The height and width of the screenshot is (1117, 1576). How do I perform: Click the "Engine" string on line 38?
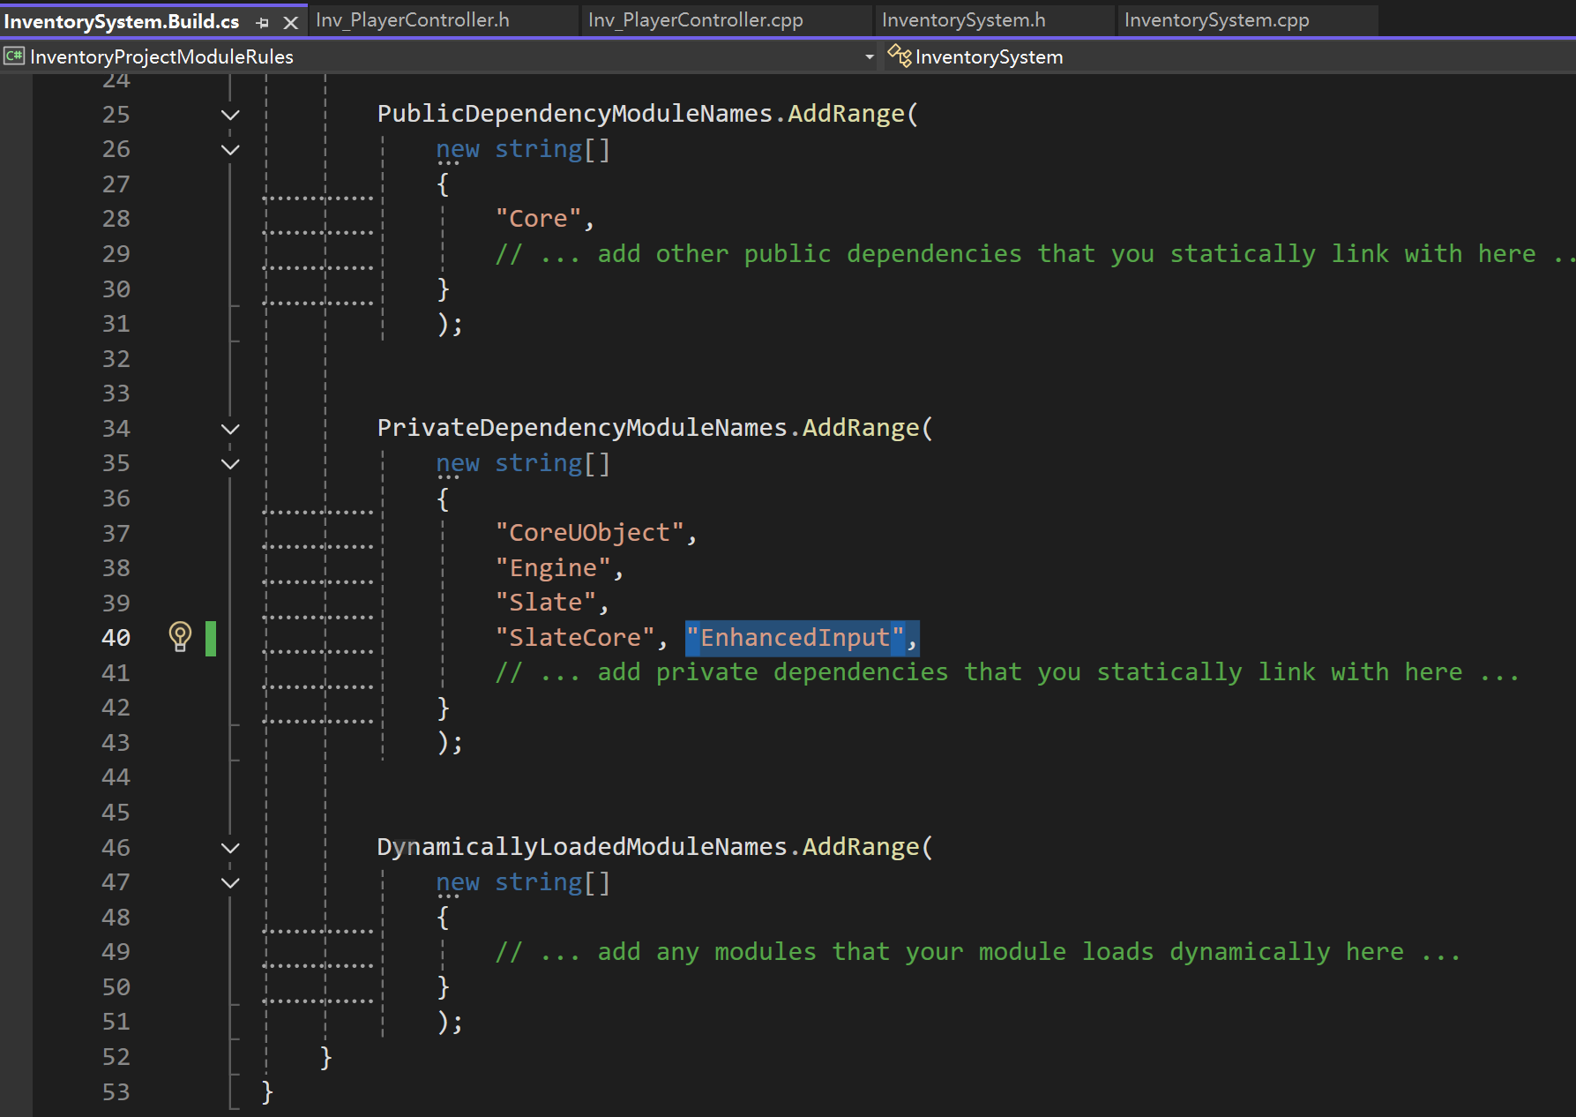tap(553, 568)
